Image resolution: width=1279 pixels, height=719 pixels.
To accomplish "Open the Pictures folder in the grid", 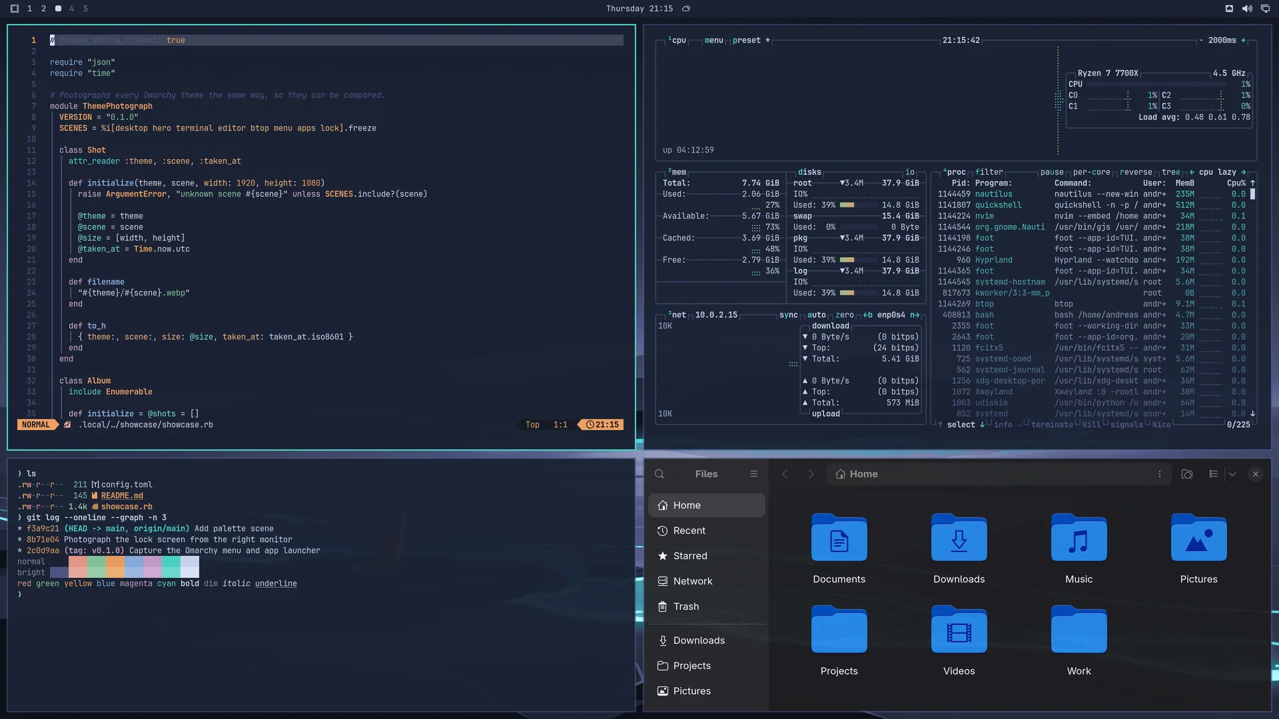I will (x=1199, y=538).
